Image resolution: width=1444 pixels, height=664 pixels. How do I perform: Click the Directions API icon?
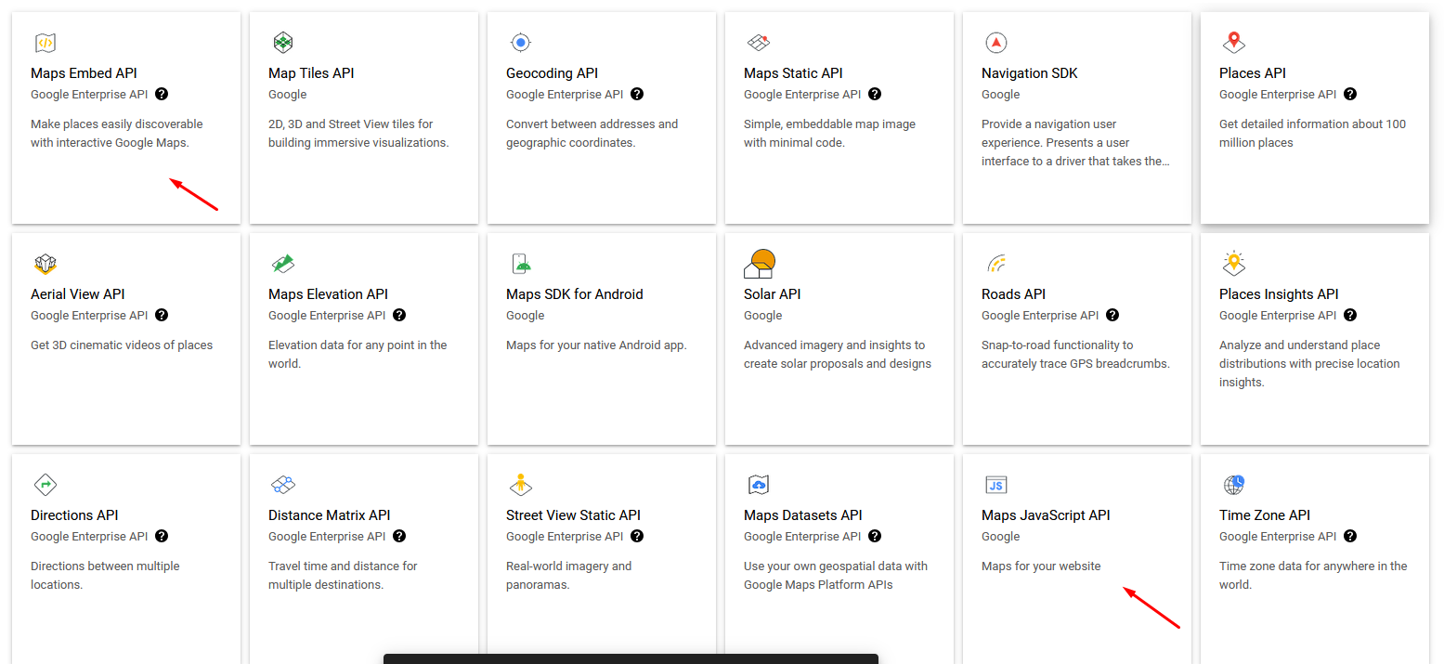[x=46, y=485]
